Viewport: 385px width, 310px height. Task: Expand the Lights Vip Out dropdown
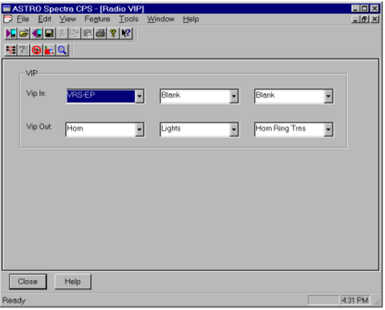pos(234,130)
